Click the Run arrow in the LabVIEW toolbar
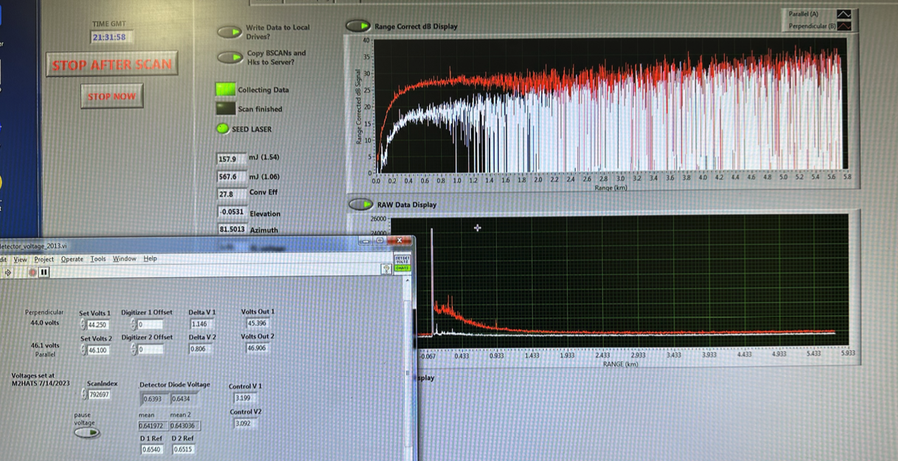 9,272
